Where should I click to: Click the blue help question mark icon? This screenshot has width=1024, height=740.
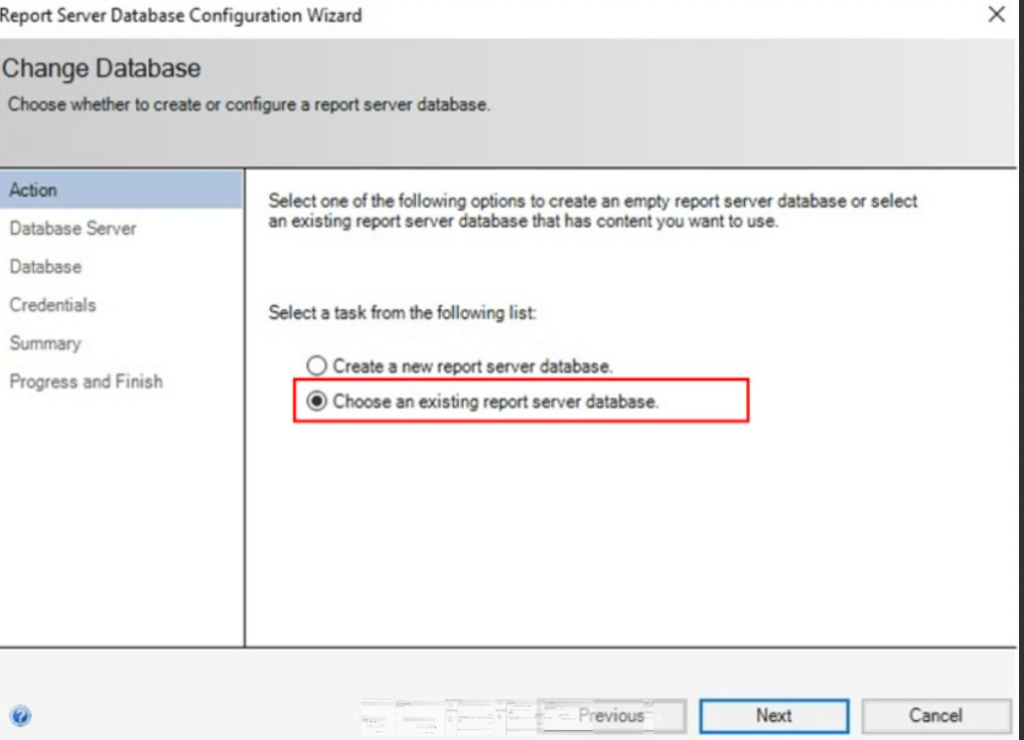coord(22,716)
